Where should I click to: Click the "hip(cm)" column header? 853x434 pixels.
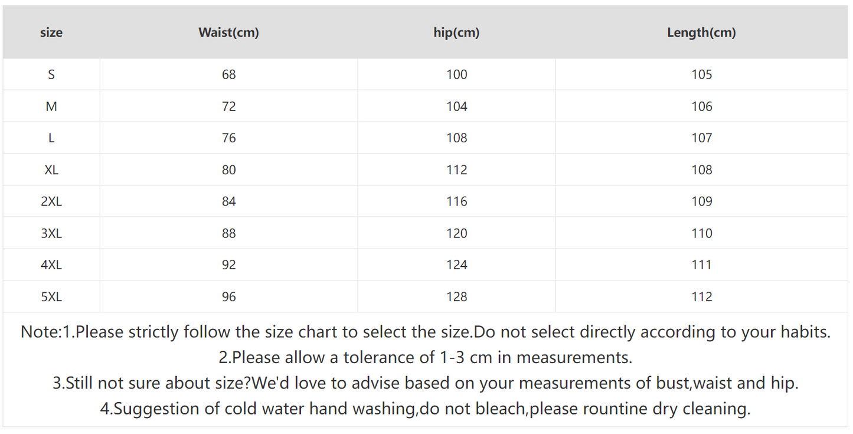(456, 33)
